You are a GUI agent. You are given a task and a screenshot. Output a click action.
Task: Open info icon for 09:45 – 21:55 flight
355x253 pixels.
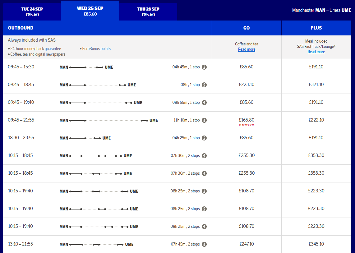[204, 120]
